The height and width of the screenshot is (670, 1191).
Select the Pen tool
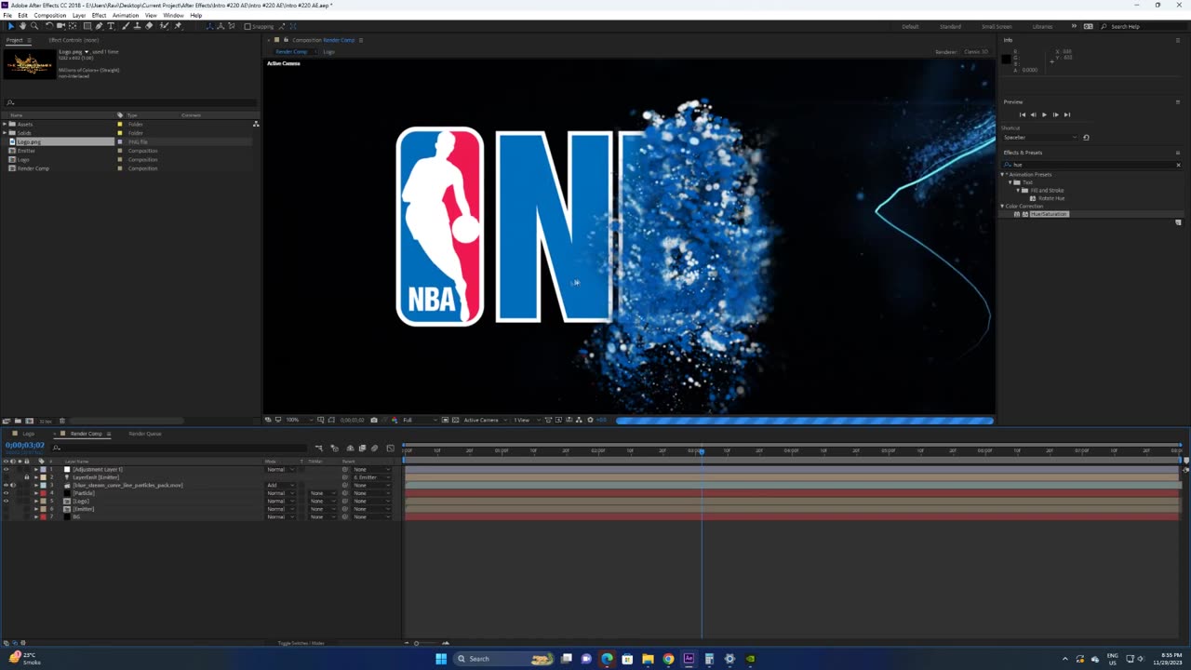[100, 26]
